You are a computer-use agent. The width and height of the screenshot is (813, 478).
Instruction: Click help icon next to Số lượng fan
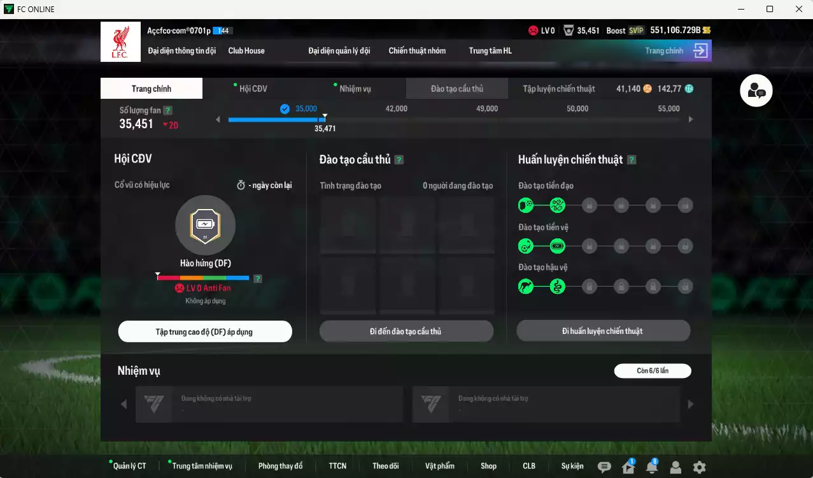point(167,110)
